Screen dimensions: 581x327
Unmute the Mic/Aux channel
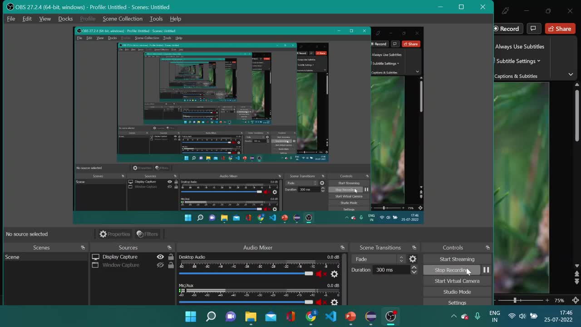(321, 302)
